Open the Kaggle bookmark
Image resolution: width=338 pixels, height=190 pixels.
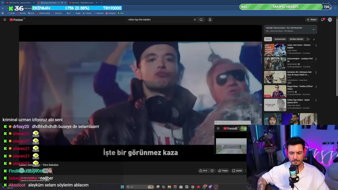[x=76, y=13]
